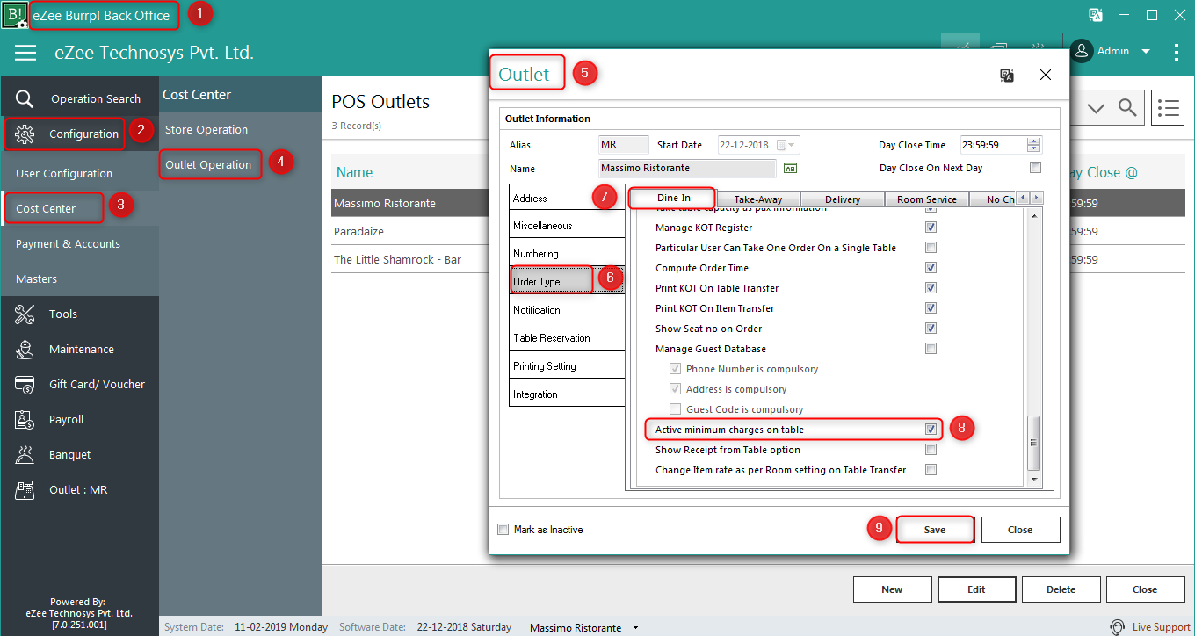
Task: Click the Operation Search magnifier icon
Action: [x=25, y=98]
